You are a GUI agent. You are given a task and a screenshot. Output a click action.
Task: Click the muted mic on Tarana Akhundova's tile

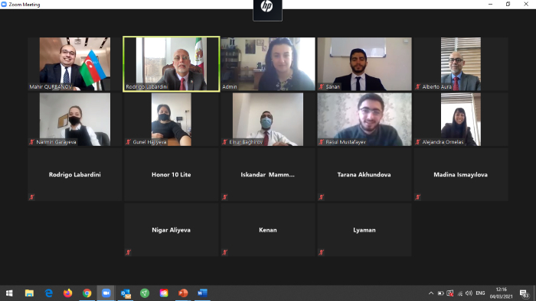[322, 197]
